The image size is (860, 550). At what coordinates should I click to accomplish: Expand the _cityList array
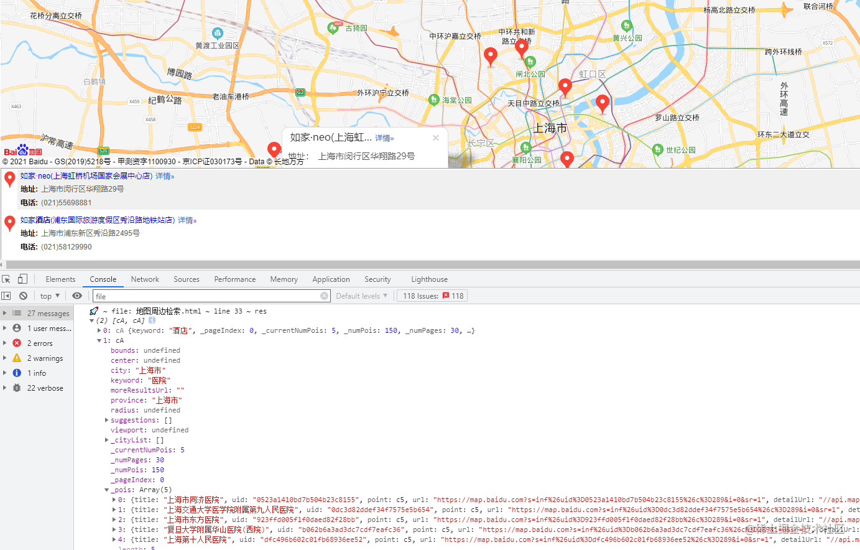coord(107,440)
